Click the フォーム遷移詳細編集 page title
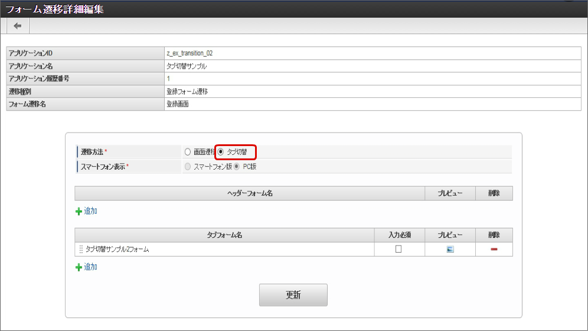 click(54, 9)
